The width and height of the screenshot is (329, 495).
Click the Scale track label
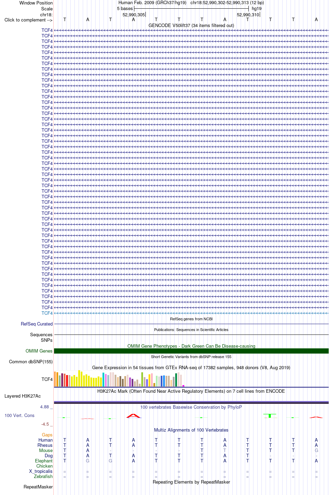pos(47,9)
